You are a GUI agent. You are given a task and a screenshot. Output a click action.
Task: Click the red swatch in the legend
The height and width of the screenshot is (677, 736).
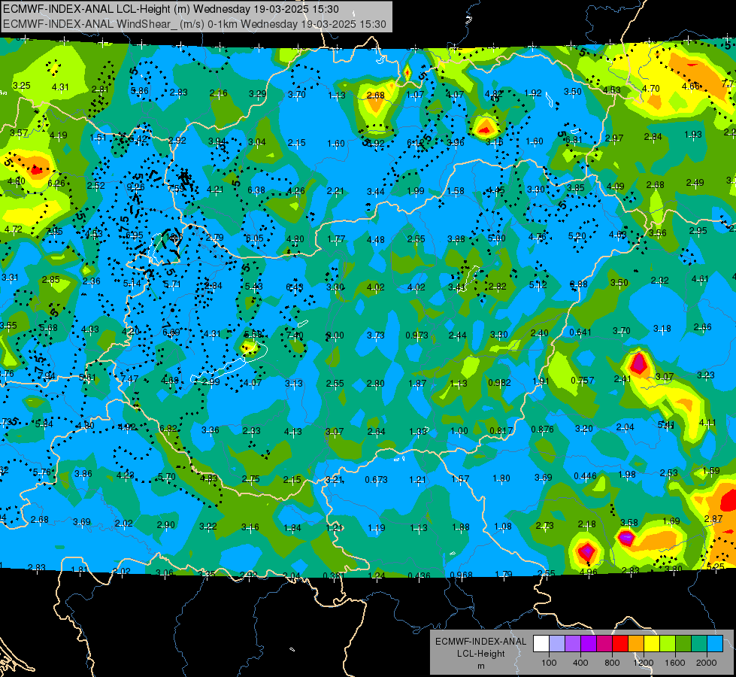pyautogui.click(x=620, y=643)
